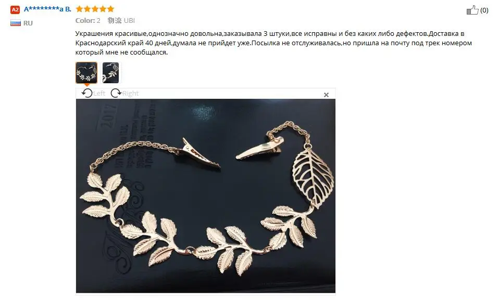Open the first review photo thumbnail
Screen dimensions: 499x300
point(86,73)
